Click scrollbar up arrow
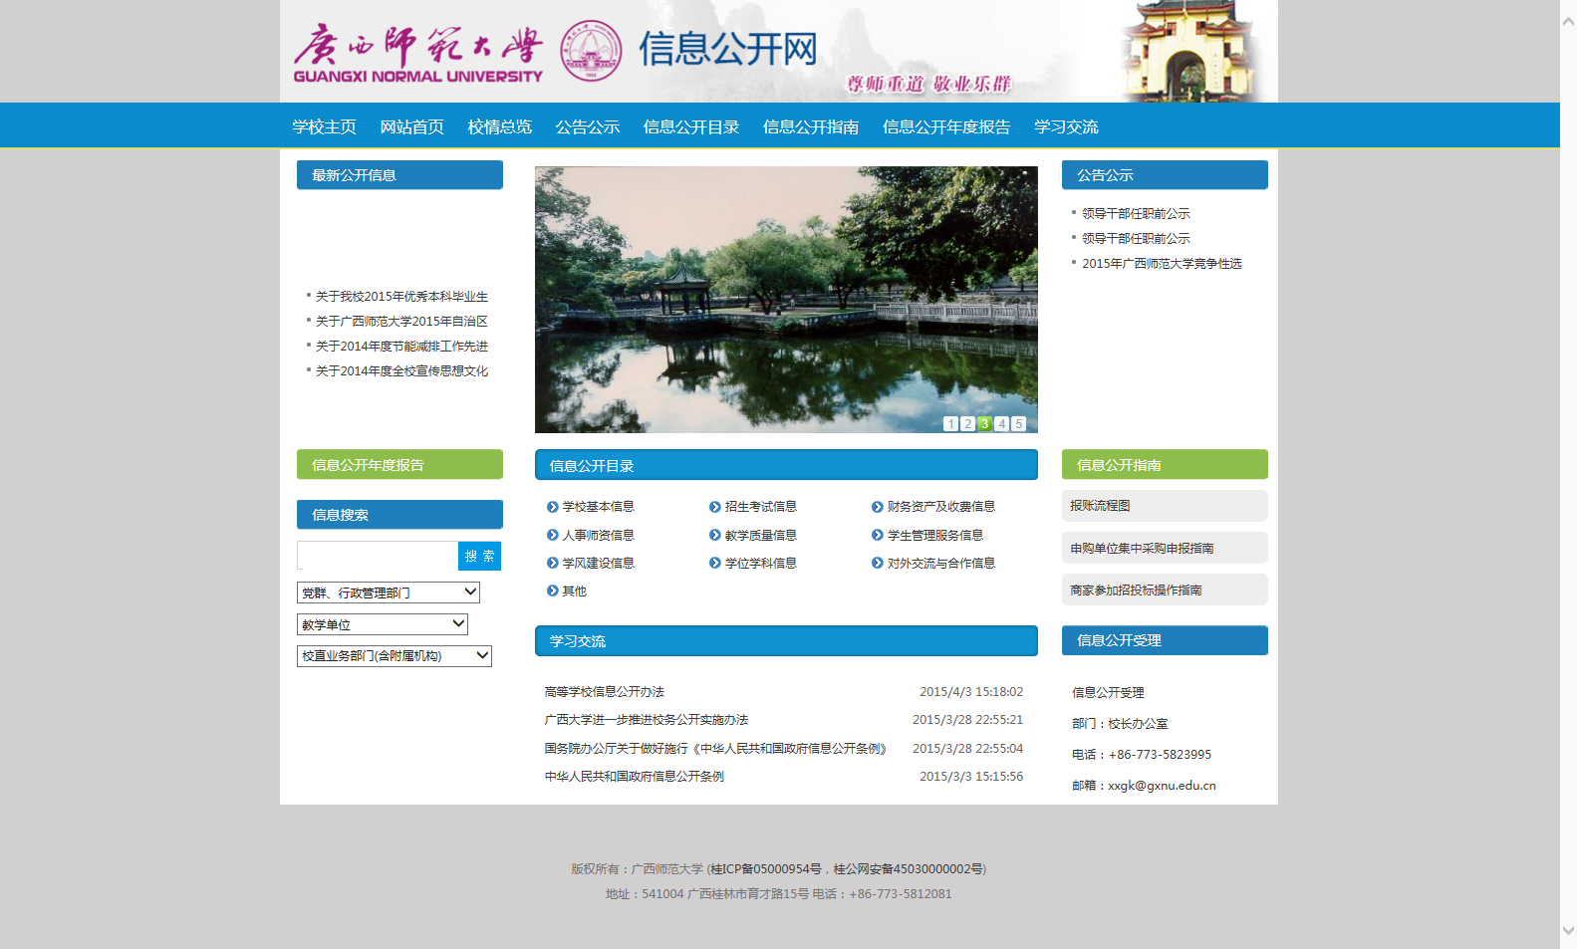This screenshot has width=1577, height=949. pos(1568,20)
